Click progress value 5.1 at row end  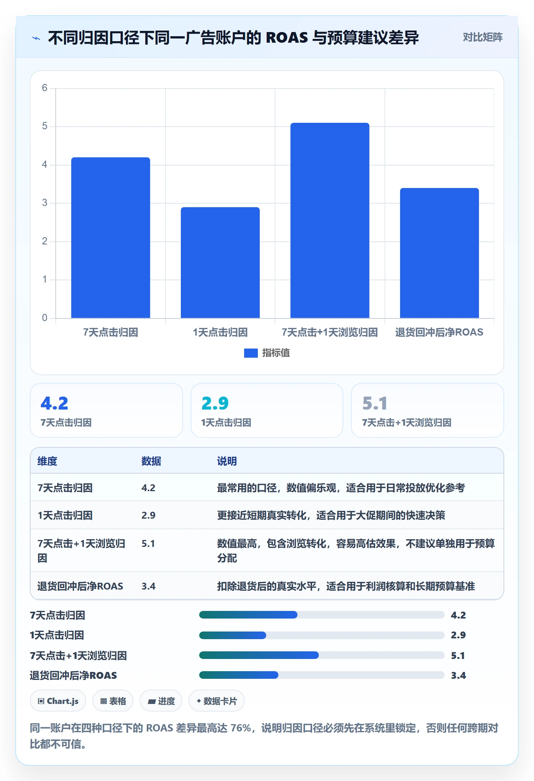[x=458, y=656]
